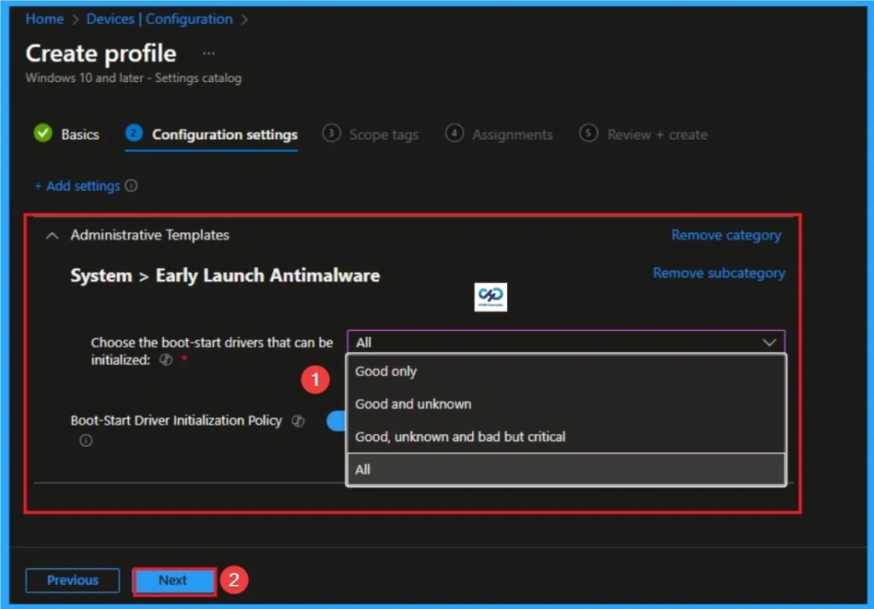Click the info icon below Boot-Start Driver Initialization Policy
This screenshot has height=609, width=874.
click(x=84, y=441)
